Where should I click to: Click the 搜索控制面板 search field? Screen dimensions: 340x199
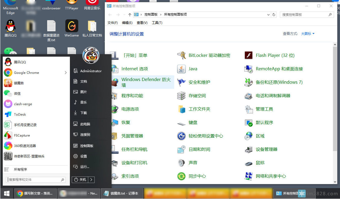[x=307, y=15]
